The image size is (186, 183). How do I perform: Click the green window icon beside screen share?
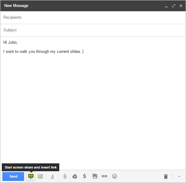[40, 176]
